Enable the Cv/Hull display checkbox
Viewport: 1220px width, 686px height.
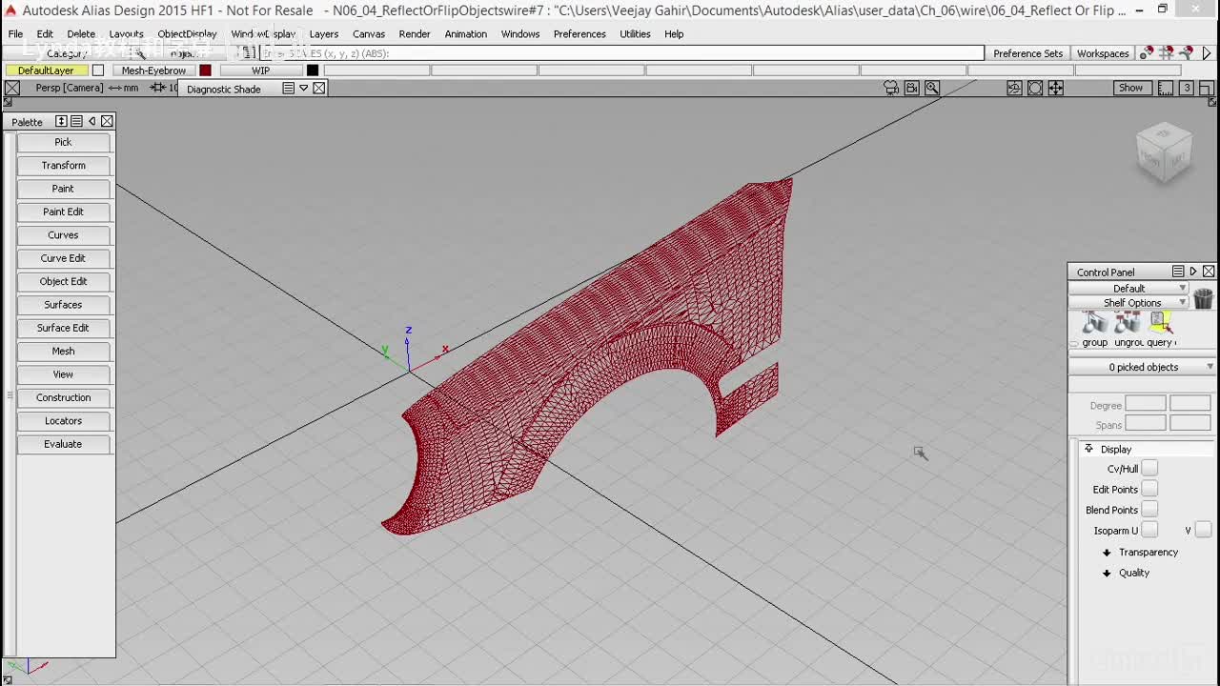pos(1149,468)
